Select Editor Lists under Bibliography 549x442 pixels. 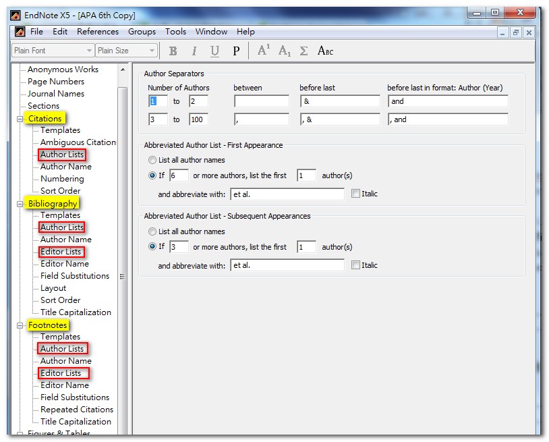click(x=61, y=252)
